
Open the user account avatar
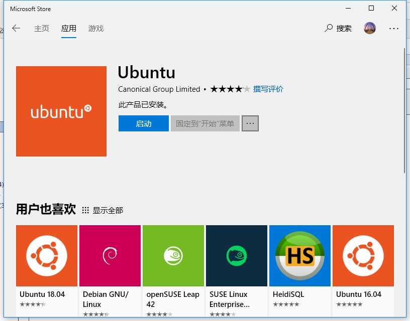click(x=369, y=28)
